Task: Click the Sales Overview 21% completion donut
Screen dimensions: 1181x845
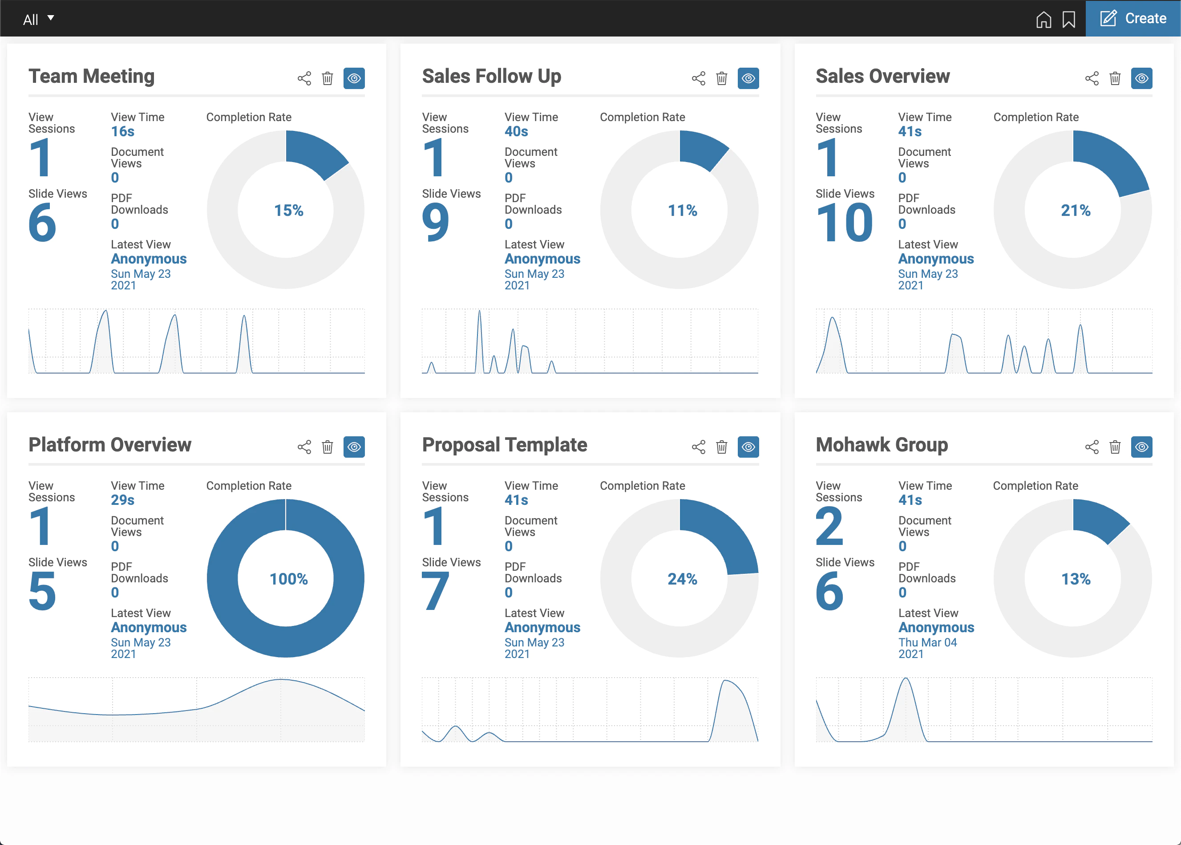Action: 1073,210
